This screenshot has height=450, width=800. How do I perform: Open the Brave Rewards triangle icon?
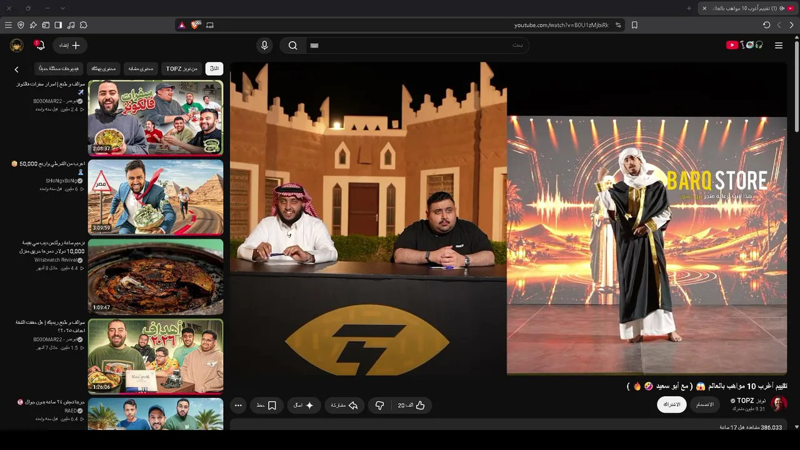pyautogui.click(x=181, y=25)
